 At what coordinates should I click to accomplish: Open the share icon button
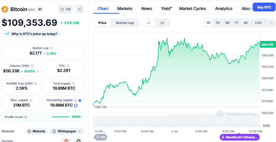[80, 9]
